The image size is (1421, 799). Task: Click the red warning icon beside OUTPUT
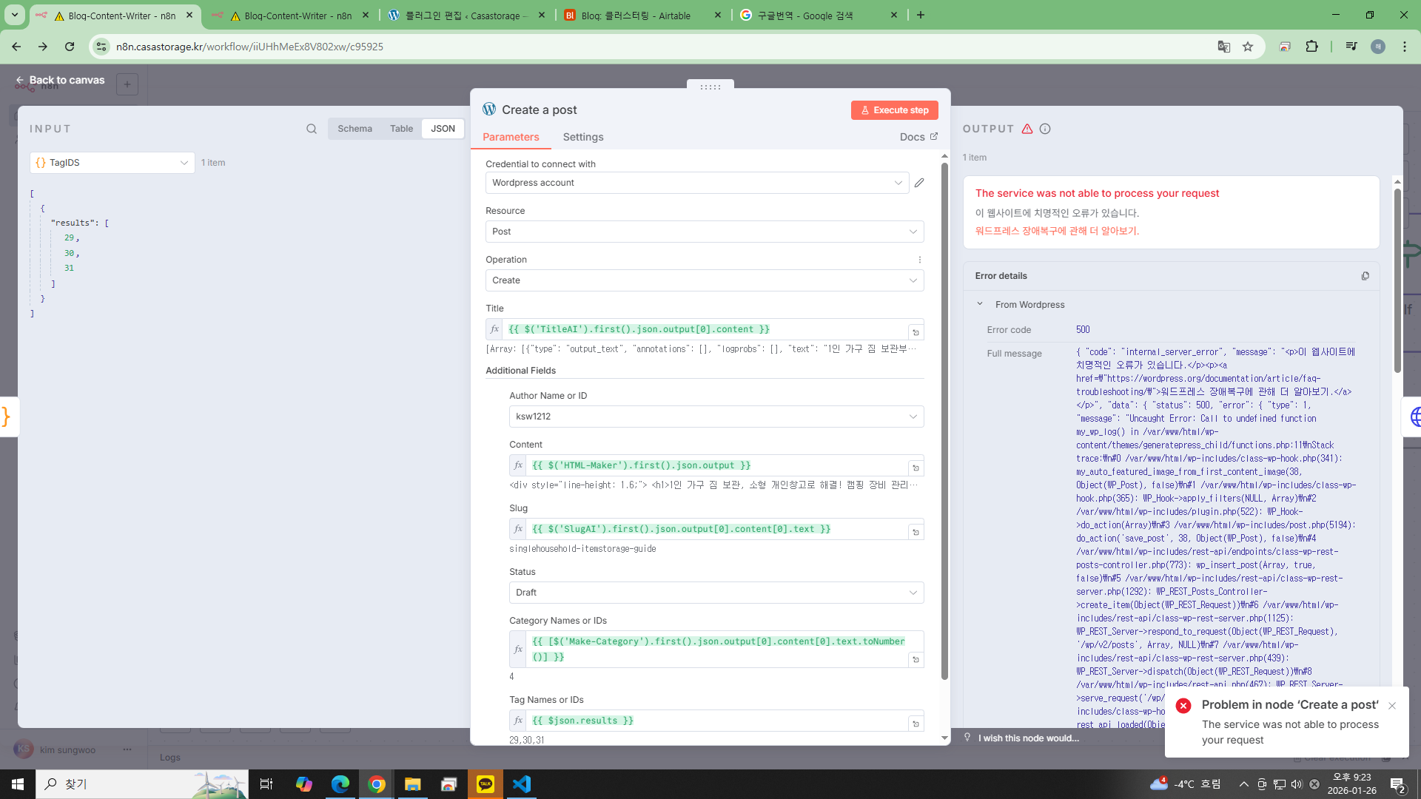coord(1027,129)
